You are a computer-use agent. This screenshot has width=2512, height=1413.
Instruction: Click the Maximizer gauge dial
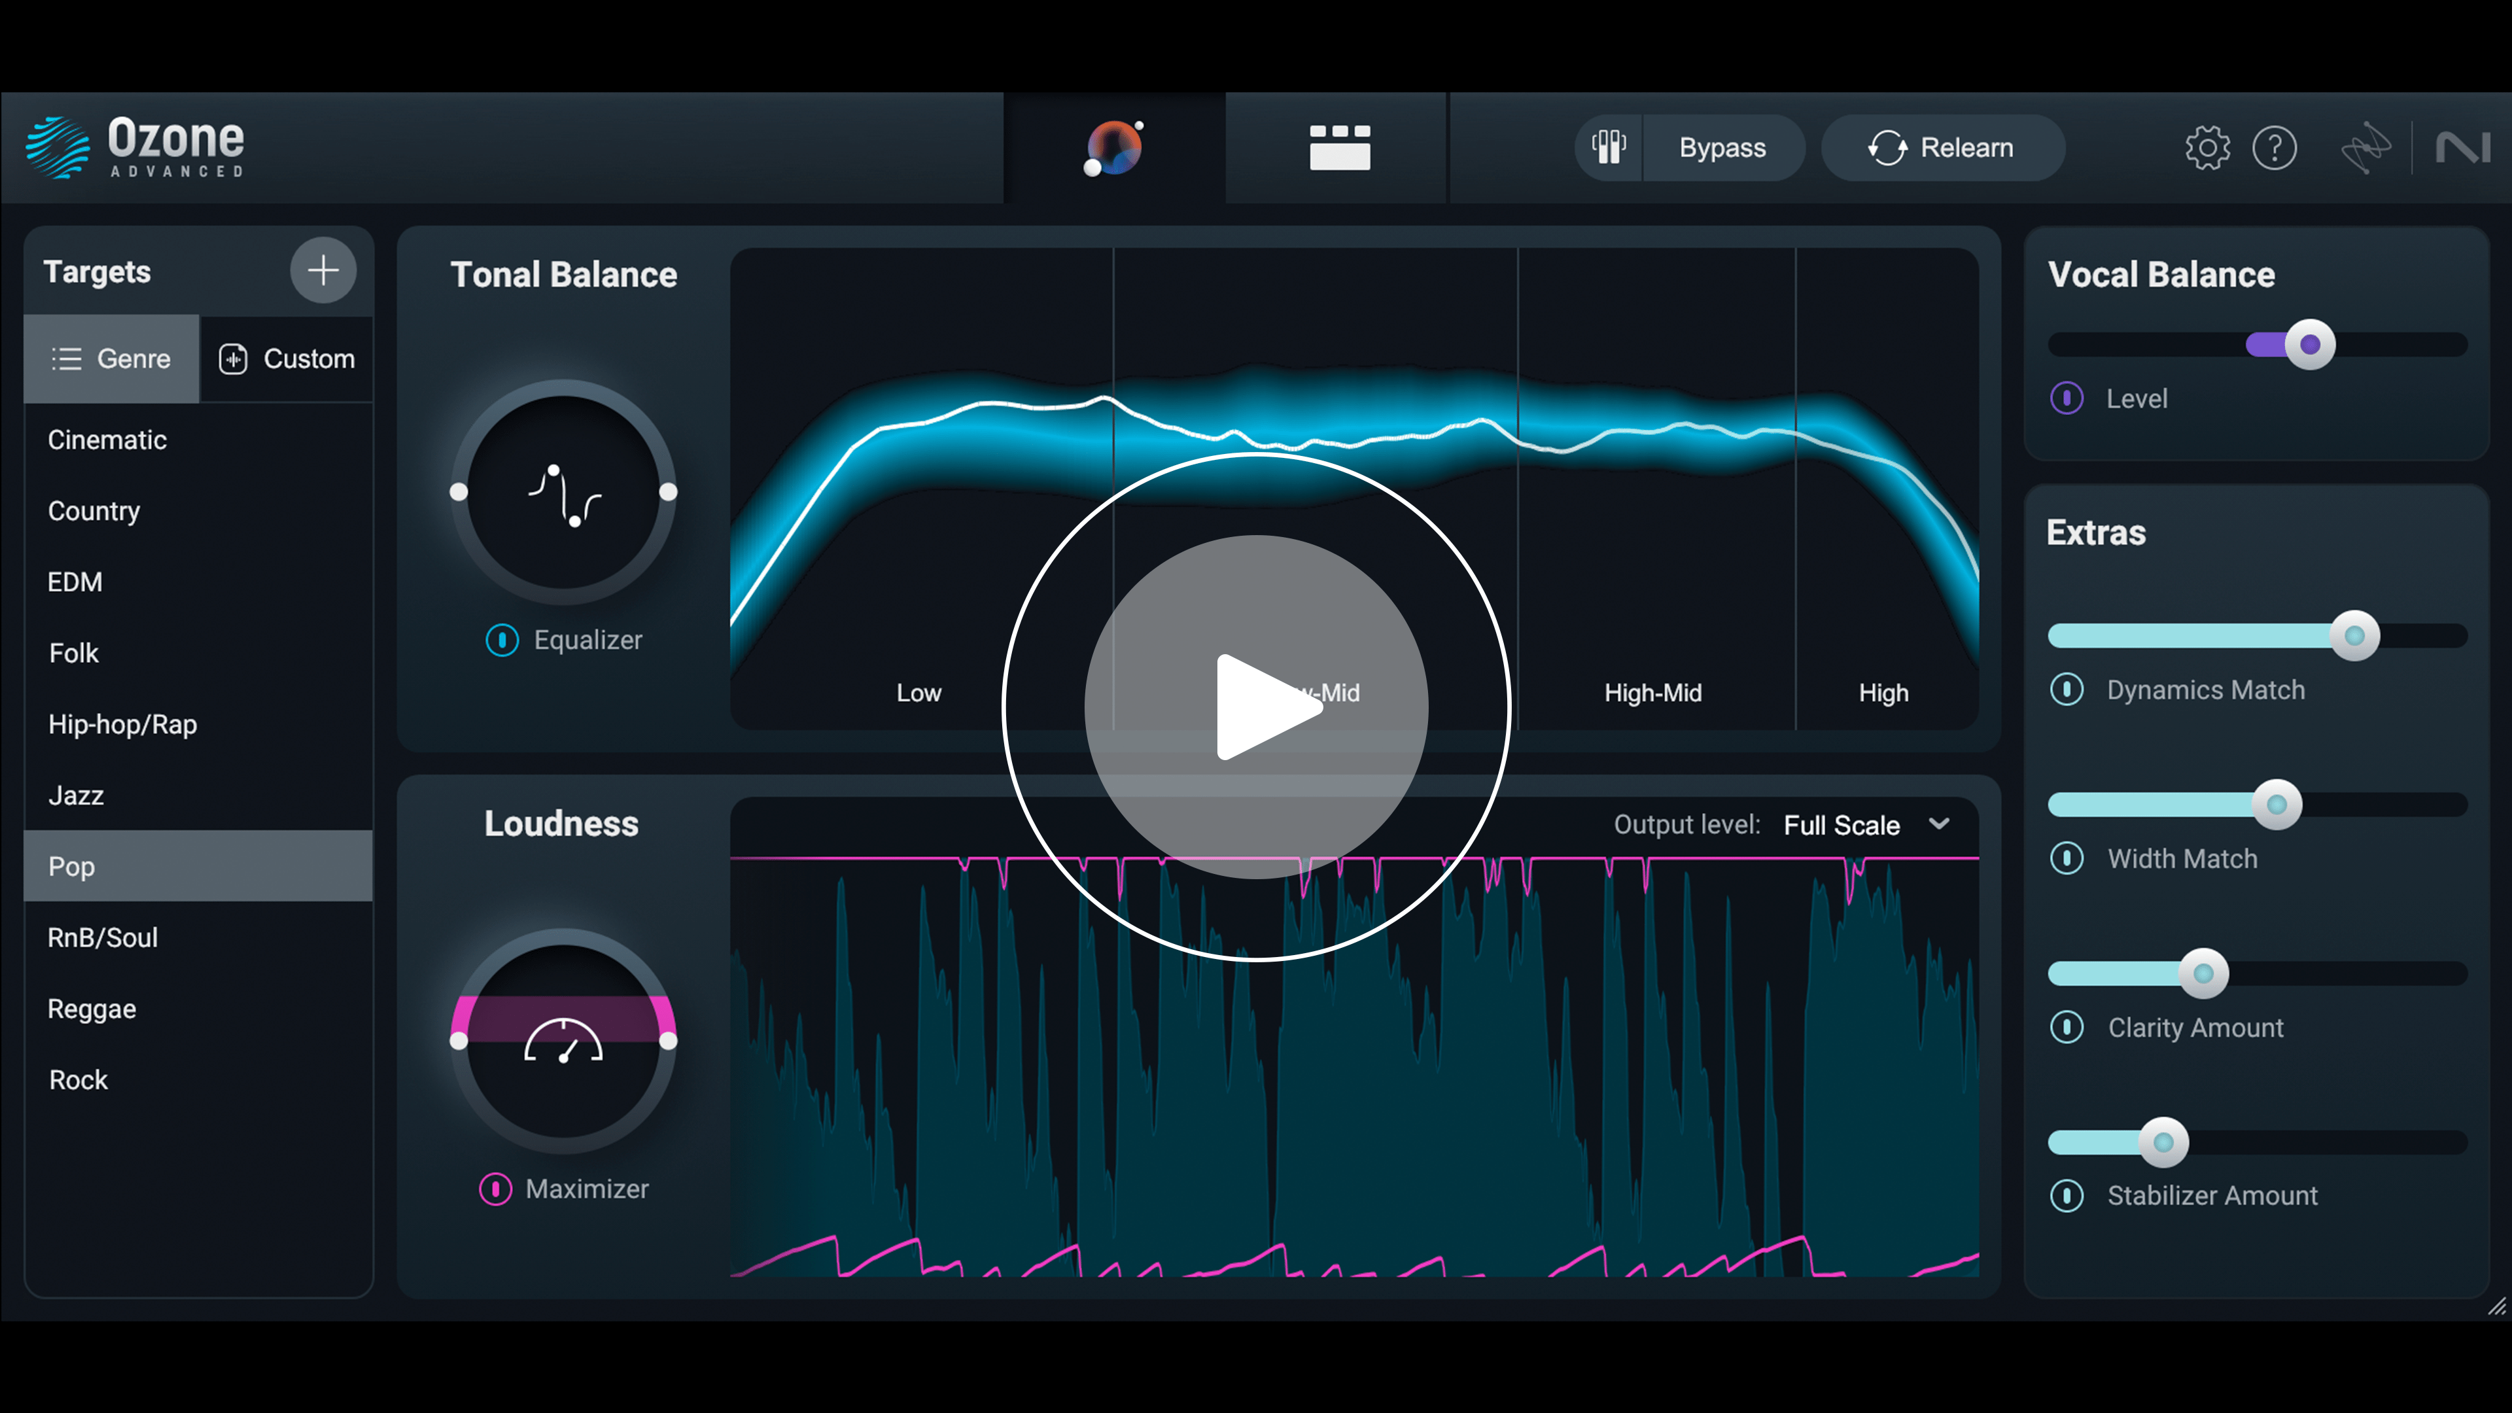[x=564, y=1041]
